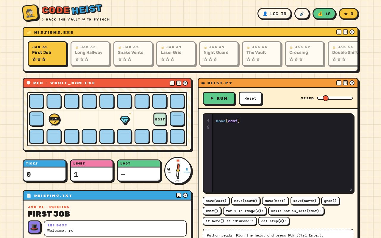
Task: Maximize the VAULT_CAM.EXE window
Action: click(179, 83)
